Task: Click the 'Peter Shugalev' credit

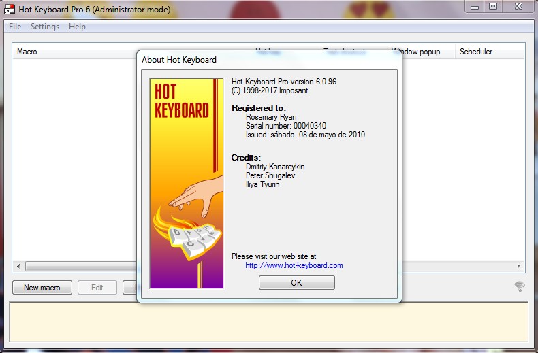Action: coord(270,175)
